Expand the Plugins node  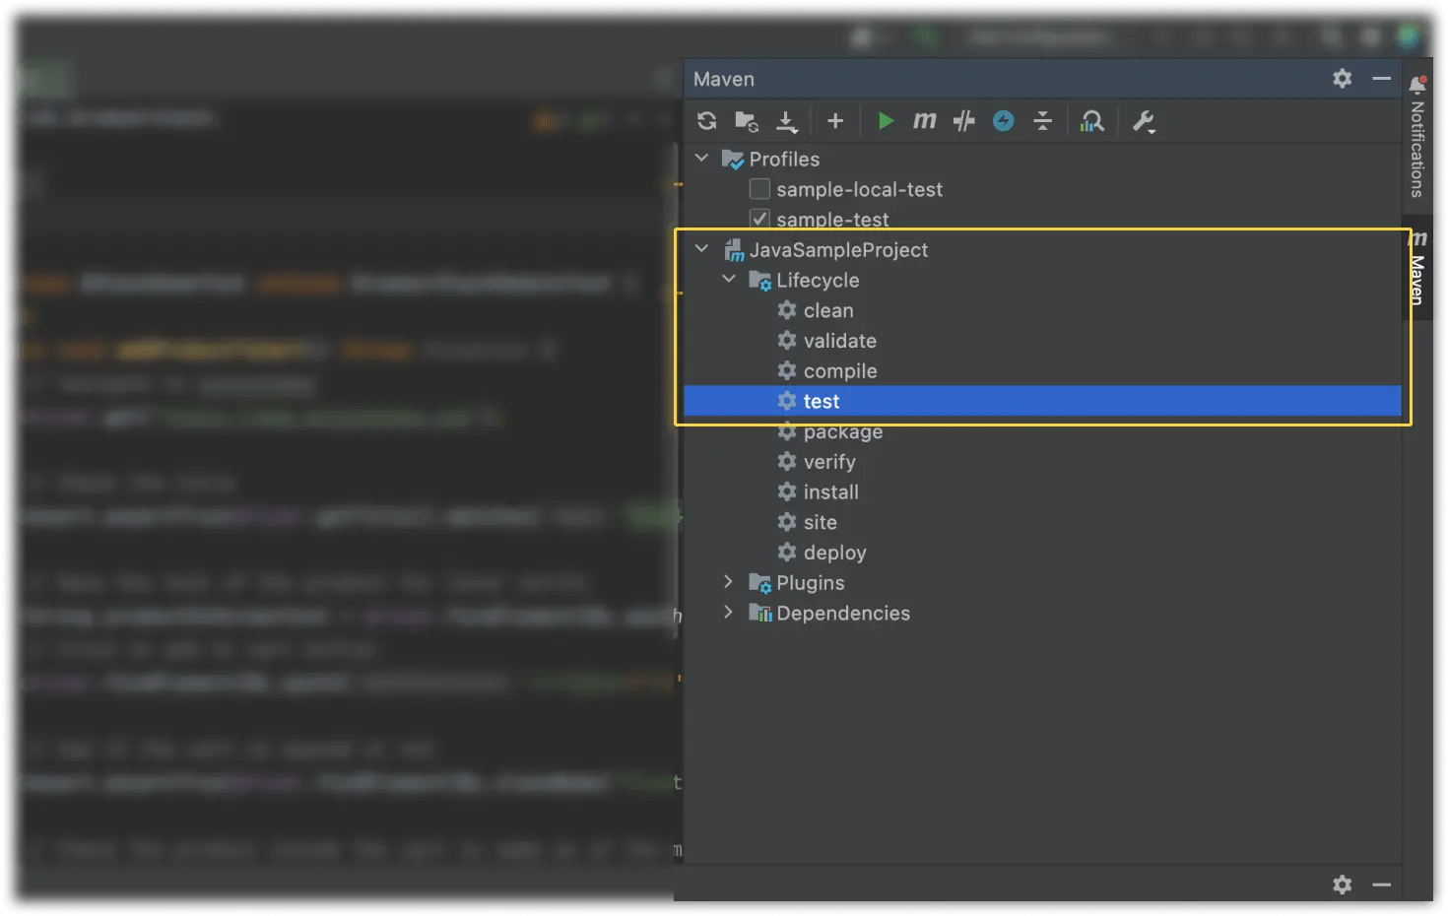pyautogui.click(x=728, y=582)
